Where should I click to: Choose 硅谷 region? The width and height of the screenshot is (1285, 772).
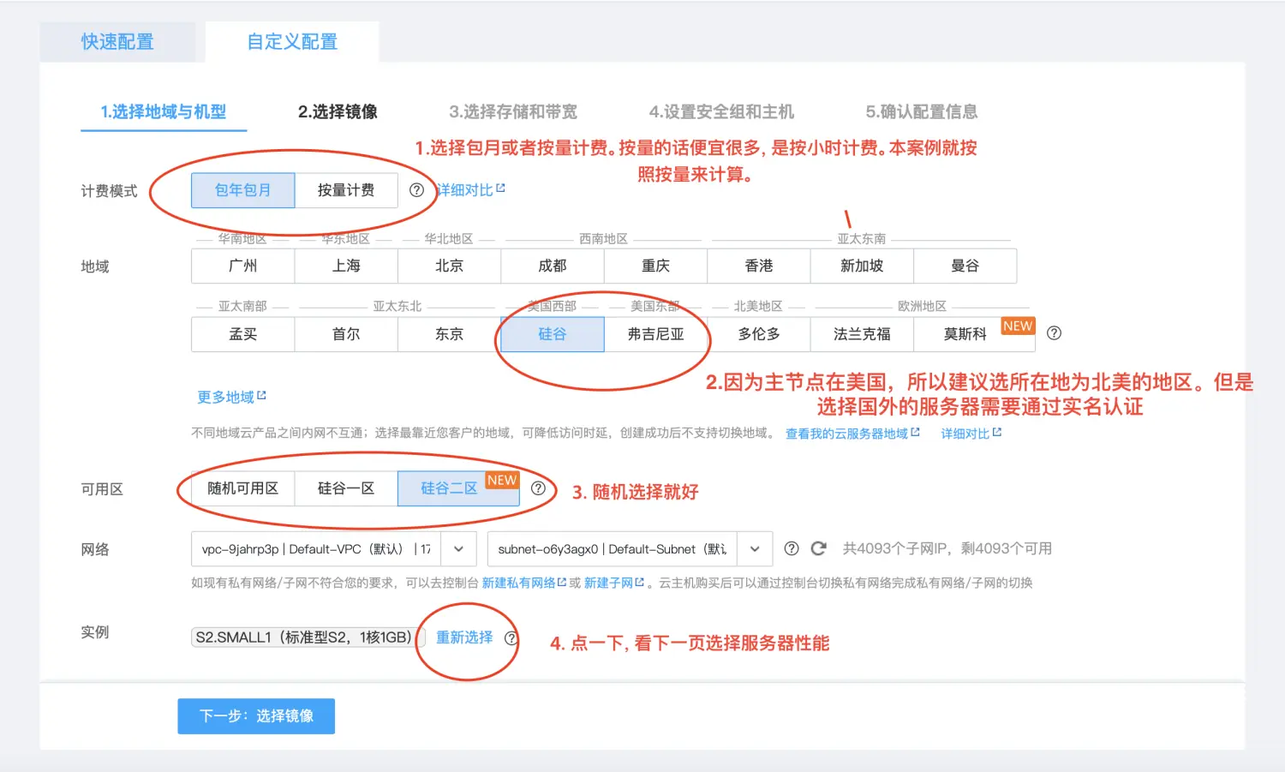pos(553,334)
